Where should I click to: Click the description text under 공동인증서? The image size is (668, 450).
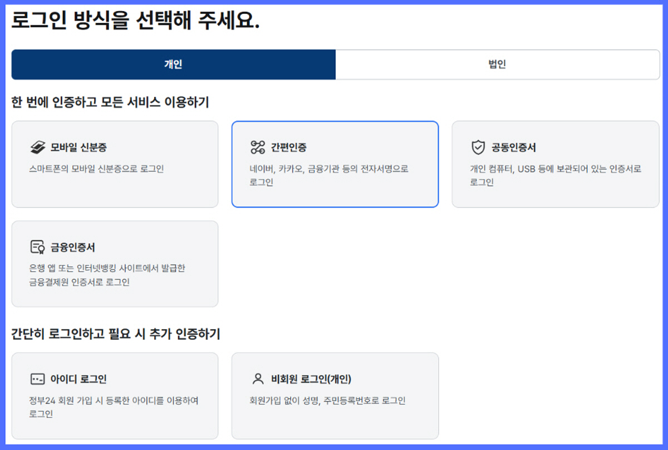point(555,175)
